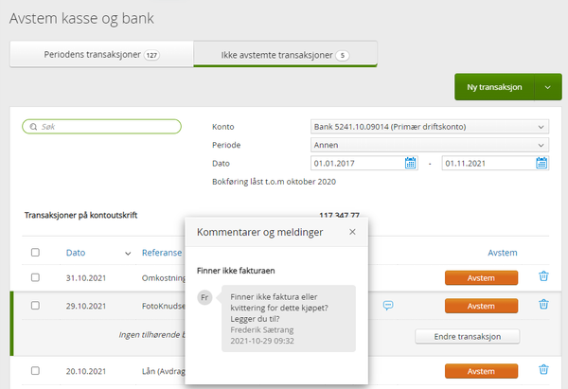The image size is (568, 389).
Task: Open calendar for end date 01.11.2021
Action: (542, 163)
